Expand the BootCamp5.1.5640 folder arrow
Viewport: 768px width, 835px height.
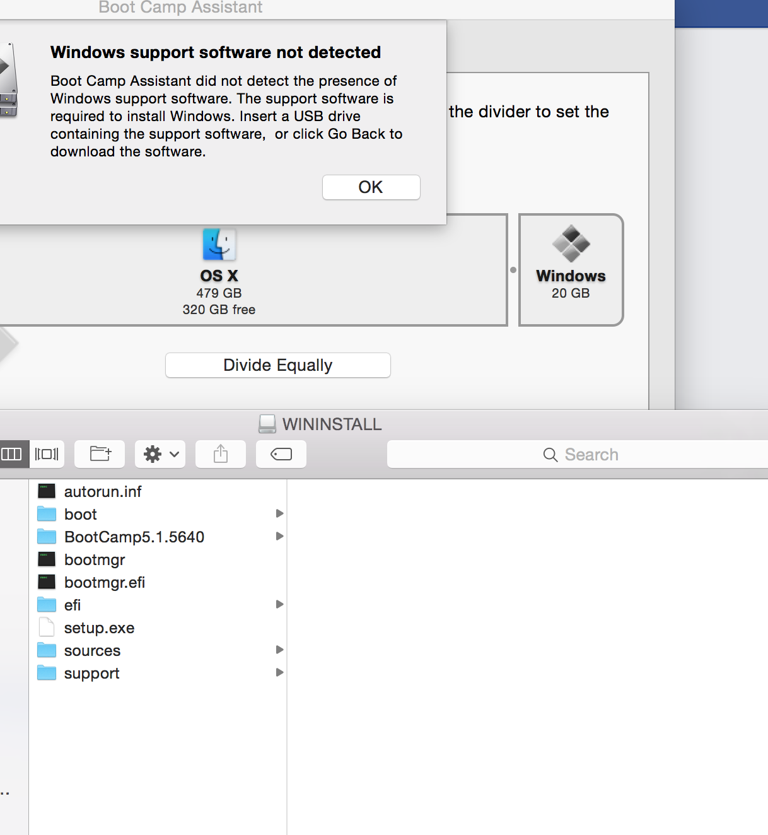(x=279, y=536)
